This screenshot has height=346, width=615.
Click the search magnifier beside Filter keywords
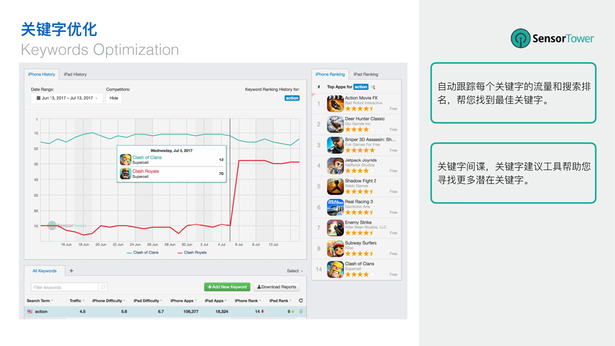[x=103, y=287]
